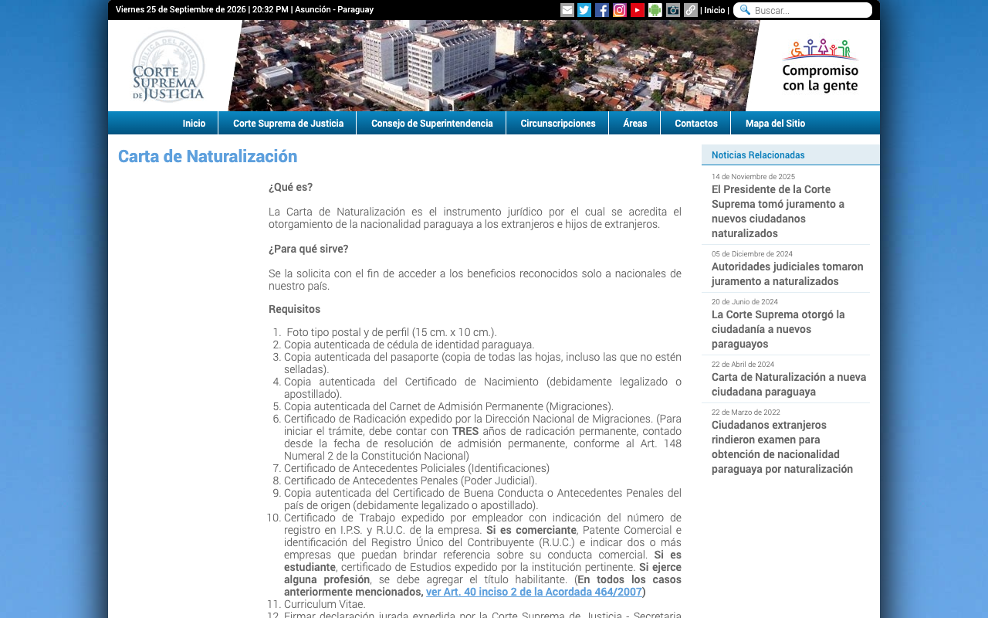Viewport: 988px width, 618px height.
Task: Open the Circunscripciones menu
Action: [558, 124]
